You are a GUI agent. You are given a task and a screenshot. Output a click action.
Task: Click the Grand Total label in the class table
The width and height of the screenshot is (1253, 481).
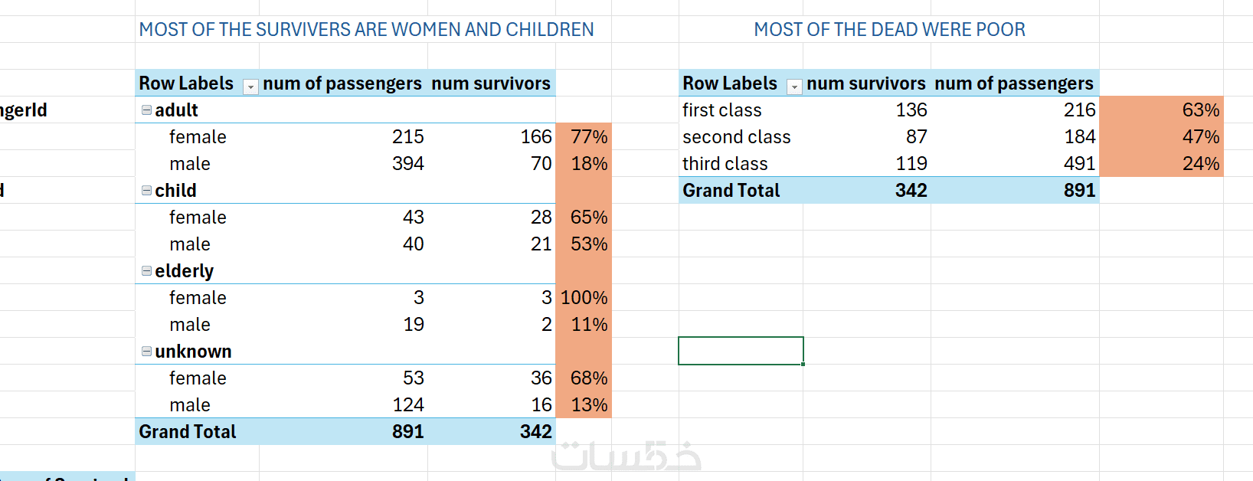coord(731,191)
